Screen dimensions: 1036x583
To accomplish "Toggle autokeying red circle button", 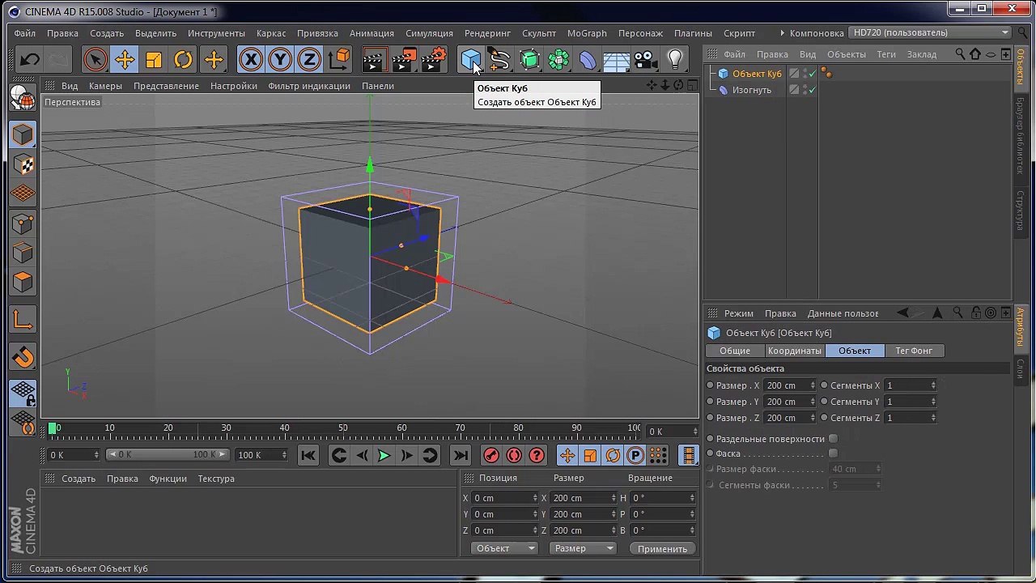I will click(x=514, y=455).
